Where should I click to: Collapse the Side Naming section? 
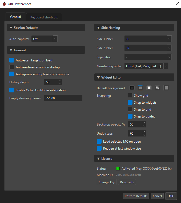tap(134, 28)
